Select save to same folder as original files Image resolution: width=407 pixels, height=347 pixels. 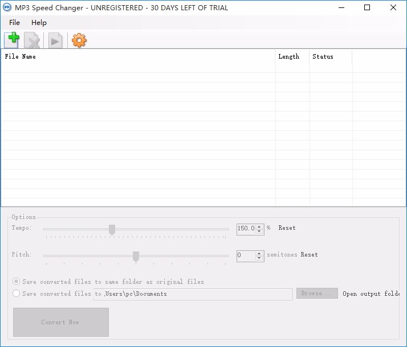pos(16,281)
